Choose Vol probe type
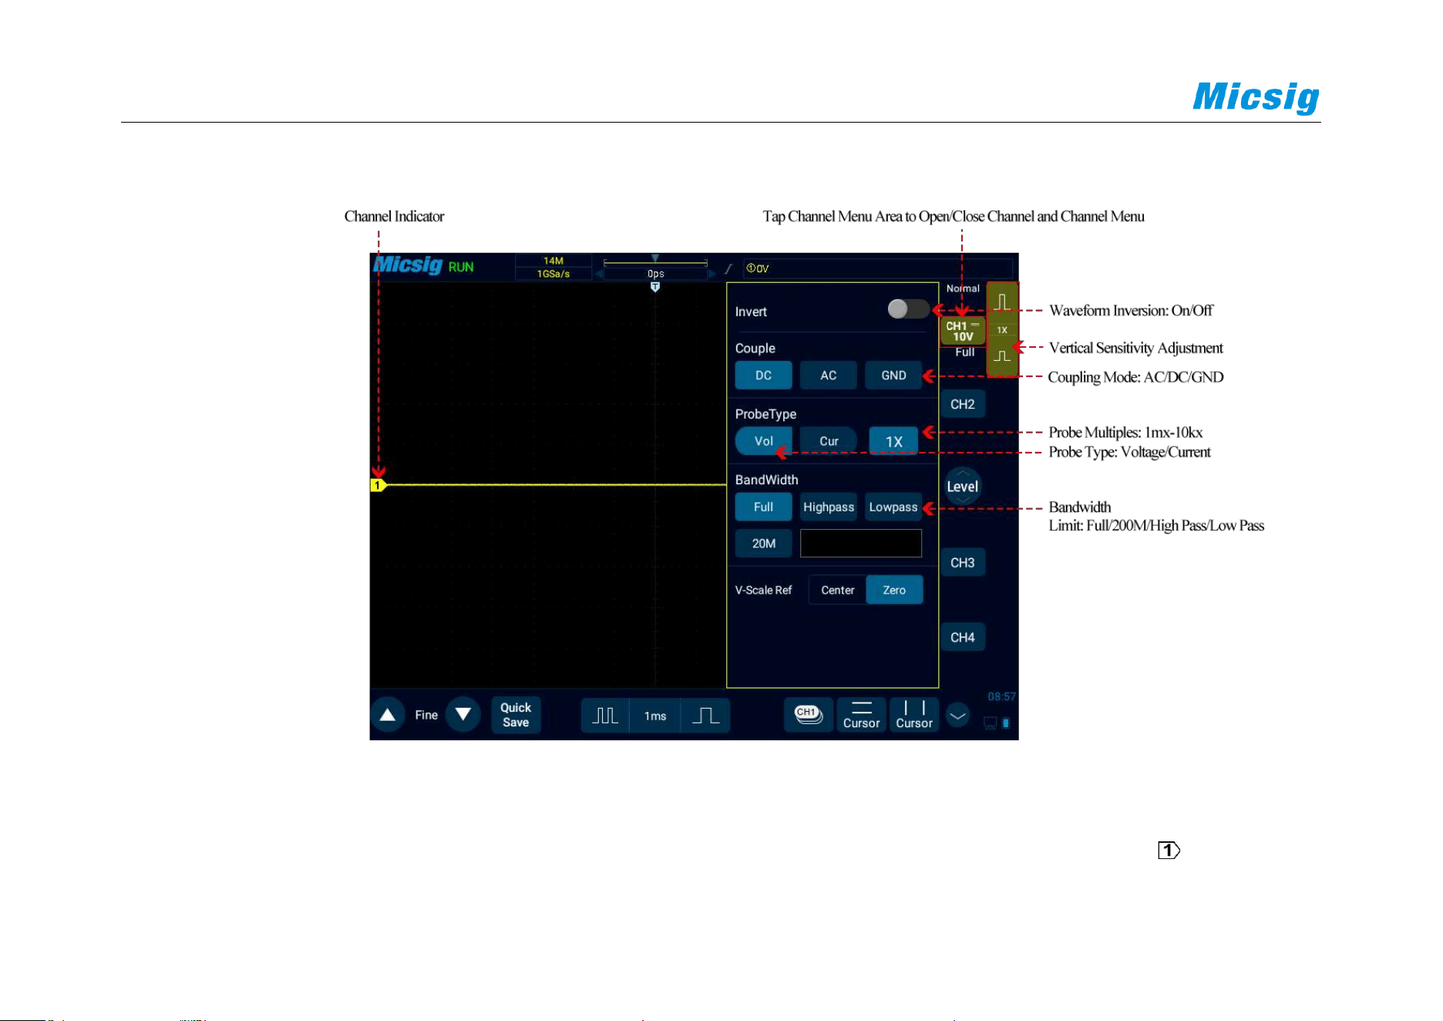Image resolution: width=1443 pixels, height=1021 pixels. (763, 441)
